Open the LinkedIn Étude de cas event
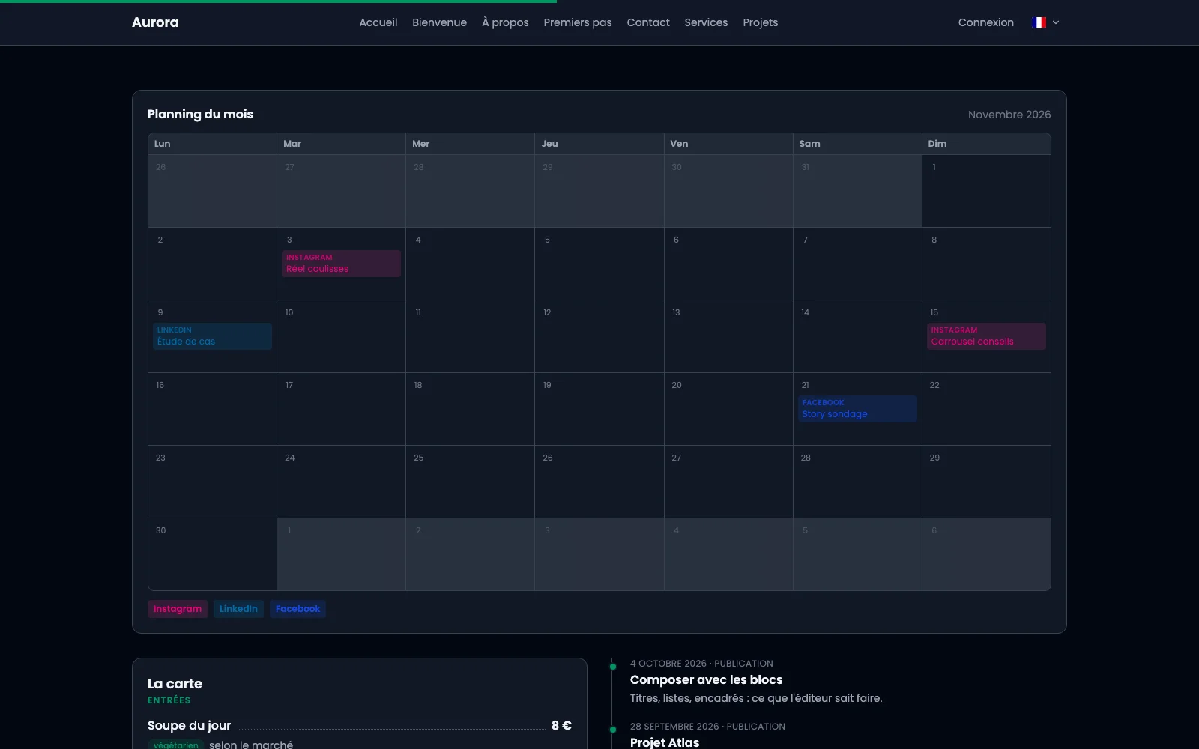This screenshot has width=1199, height=749. 212,336
